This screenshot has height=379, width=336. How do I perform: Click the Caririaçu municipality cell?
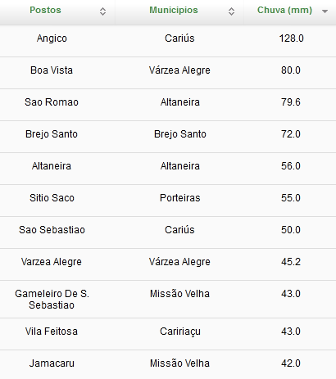click(x=180, y=332)
